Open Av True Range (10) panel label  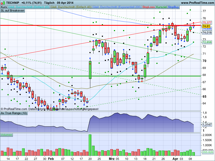coord(14,113)
